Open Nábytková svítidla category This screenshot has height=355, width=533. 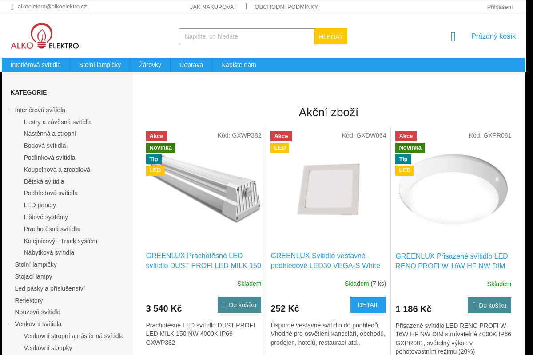pos(49,252)
